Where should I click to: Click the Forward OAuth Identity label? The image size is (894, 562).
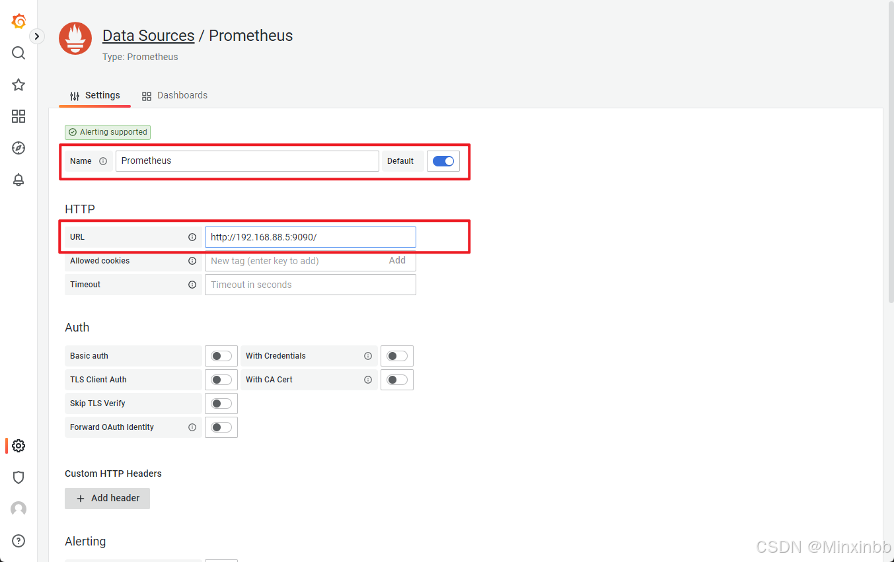pyautogui.click(x=112, y=427)
